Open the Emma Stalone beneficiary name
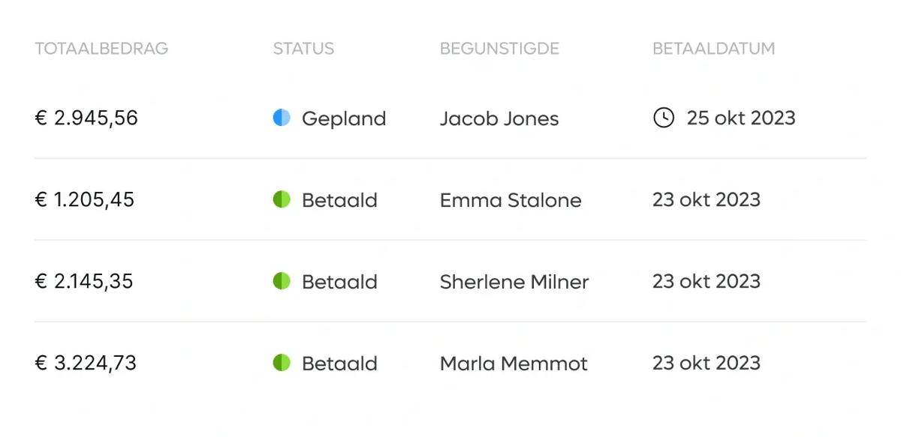 (x=511, y=200)
